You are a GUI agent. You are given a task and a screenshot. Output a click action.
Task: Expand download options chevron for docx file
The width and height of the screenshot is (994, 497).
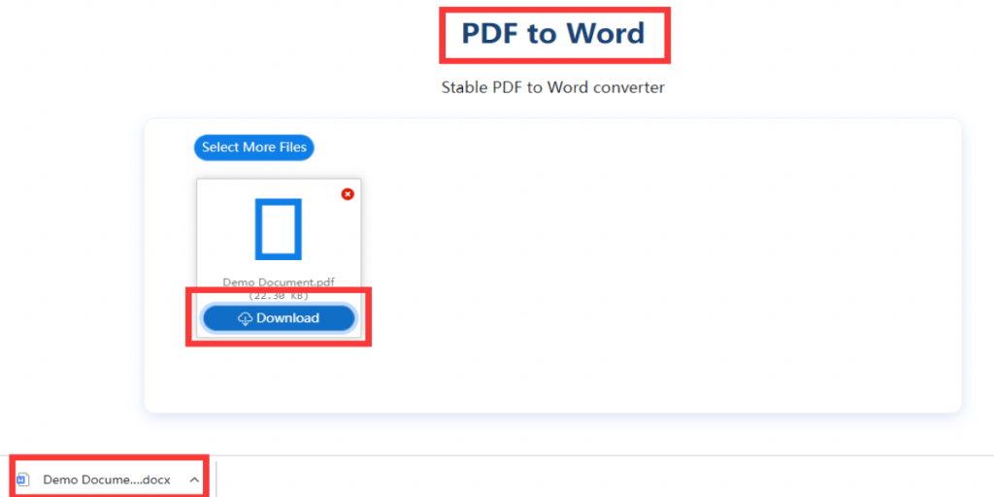[x=194, y=480]
